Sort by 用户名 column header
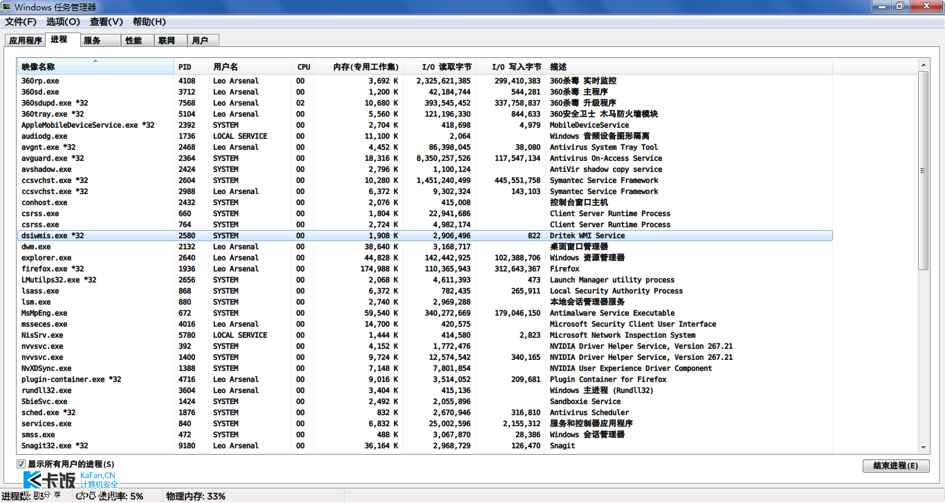 250,67
